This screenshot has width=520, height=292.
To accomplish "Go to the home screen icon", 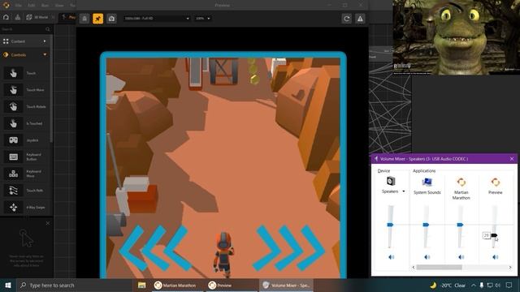I will point(6,17).
